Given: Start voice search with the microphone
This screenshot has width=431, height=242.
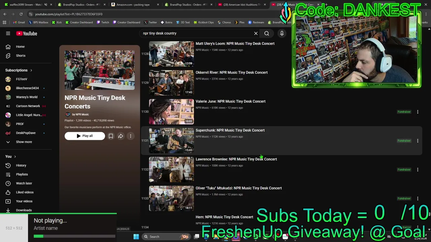Looking at the screenshot, I should point(282,33).
